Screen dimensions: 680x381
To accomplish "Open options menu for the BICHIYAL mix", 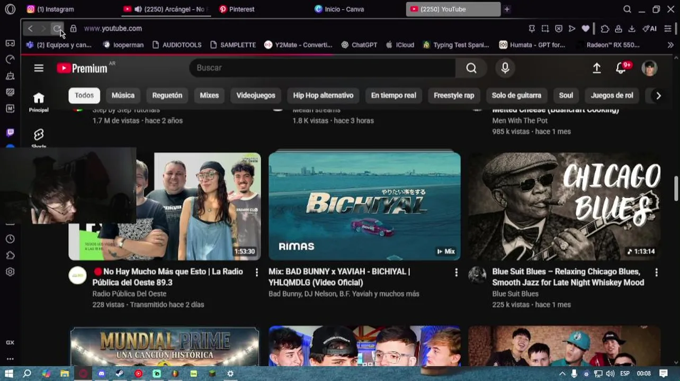I will (x=456, y=272).
